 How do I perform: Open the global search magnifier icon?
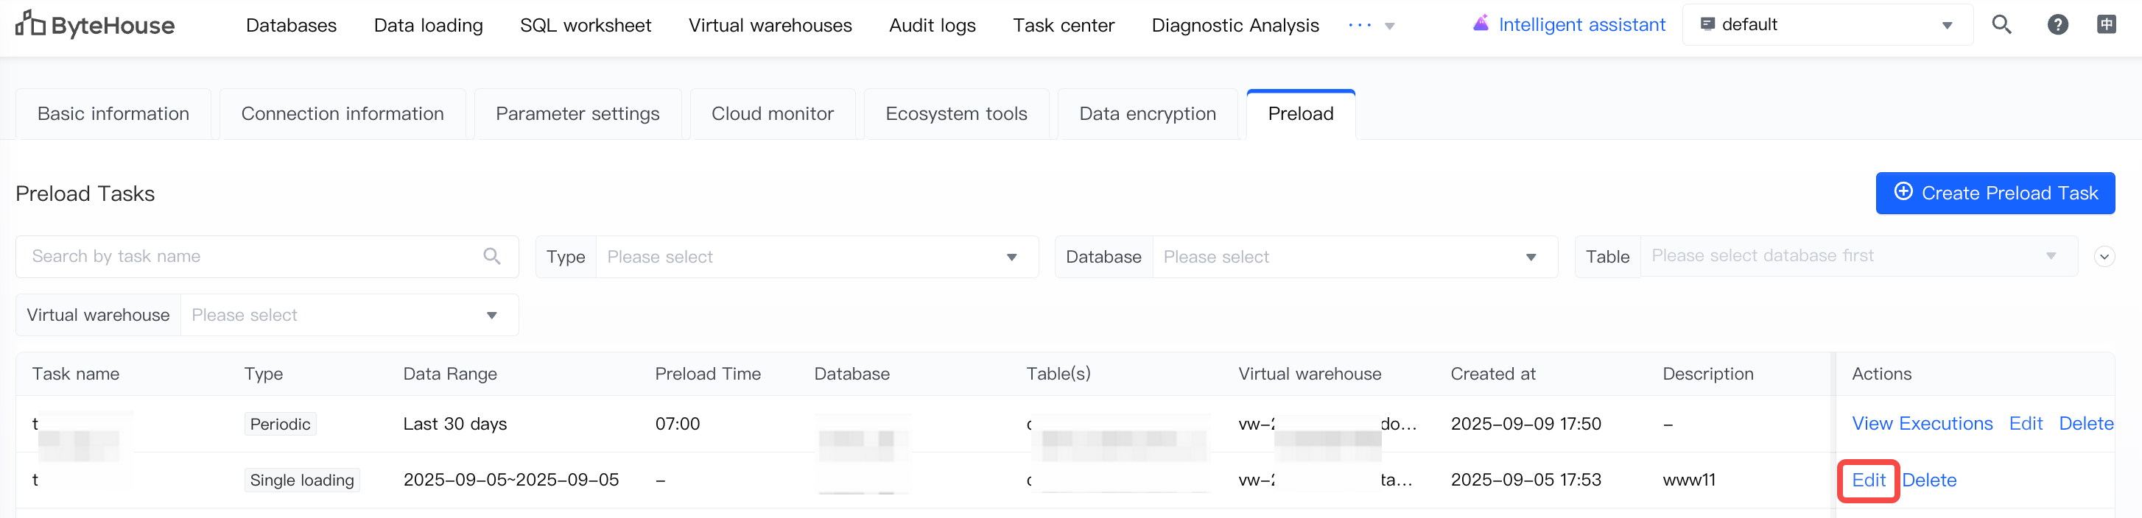tap(2001, 25)
